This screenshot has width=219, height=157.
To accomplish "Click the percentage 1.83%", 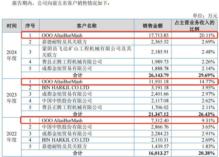I will pos(209,146).
